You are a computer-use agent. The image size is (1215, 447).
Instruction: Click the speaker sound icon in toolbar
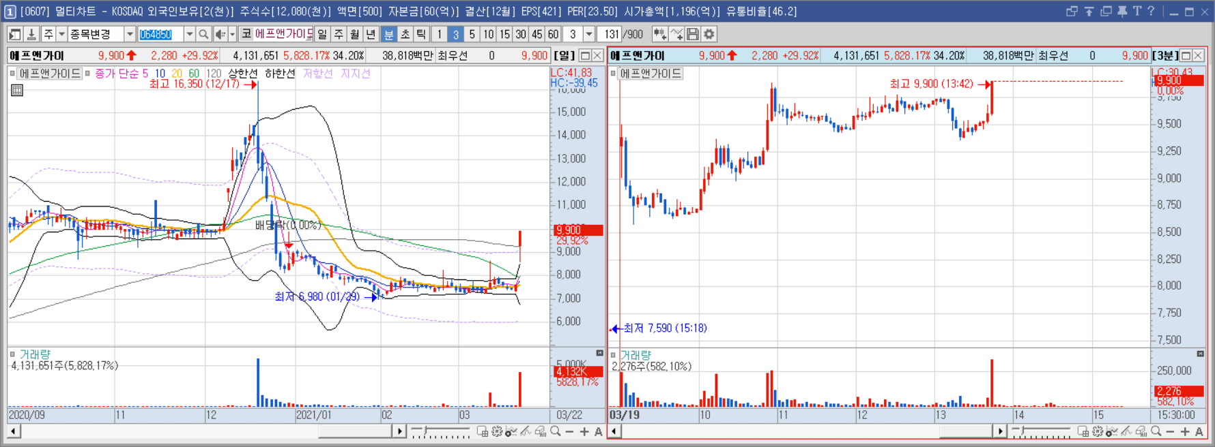click(x=220, y=34)
